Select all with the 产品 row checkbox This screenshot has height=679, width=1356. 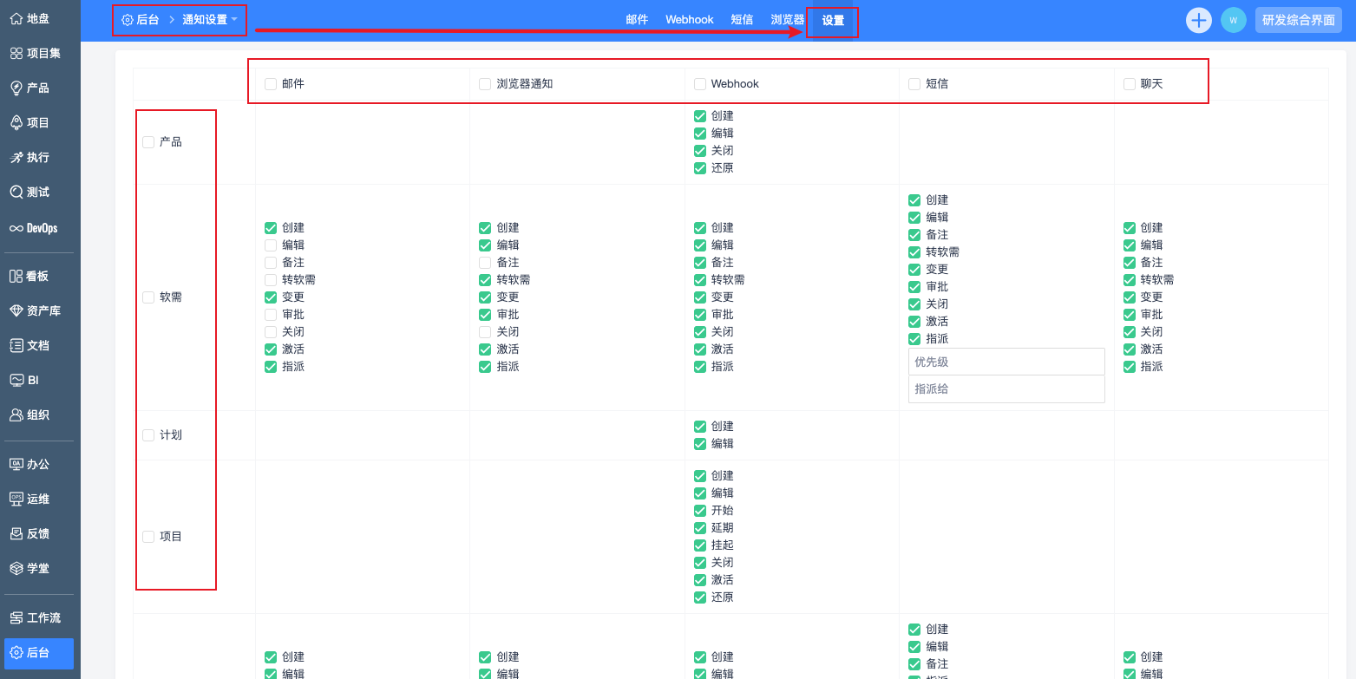tap(148, 142)
